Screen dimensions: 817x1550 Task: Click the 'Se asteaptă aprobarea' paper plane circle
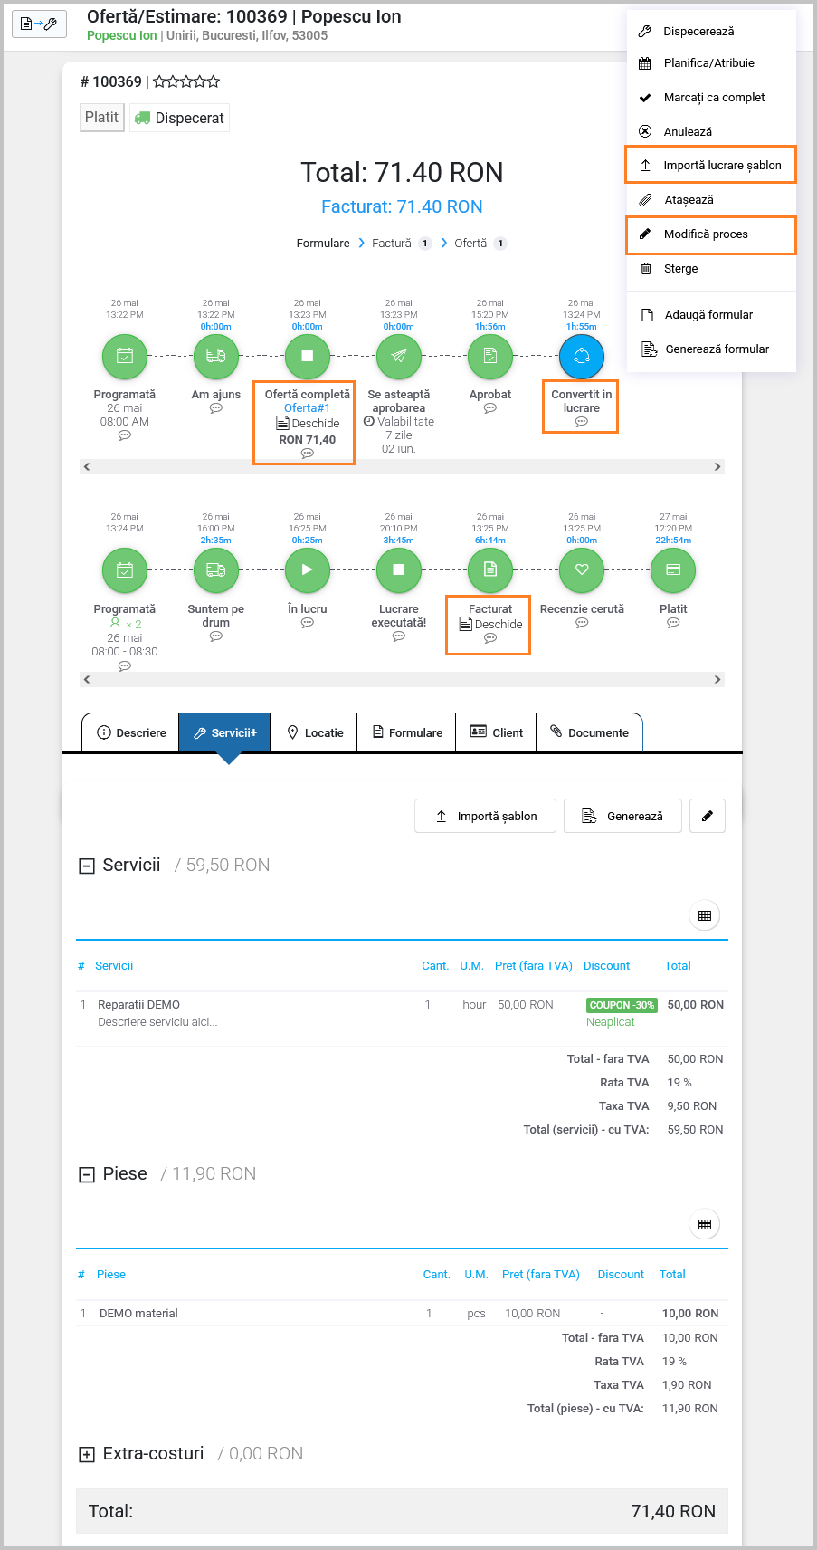point(398,356)
